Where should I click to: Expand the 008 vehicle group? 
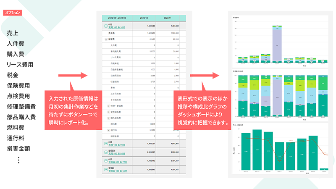pyautogui.click(x=105, y=143)
